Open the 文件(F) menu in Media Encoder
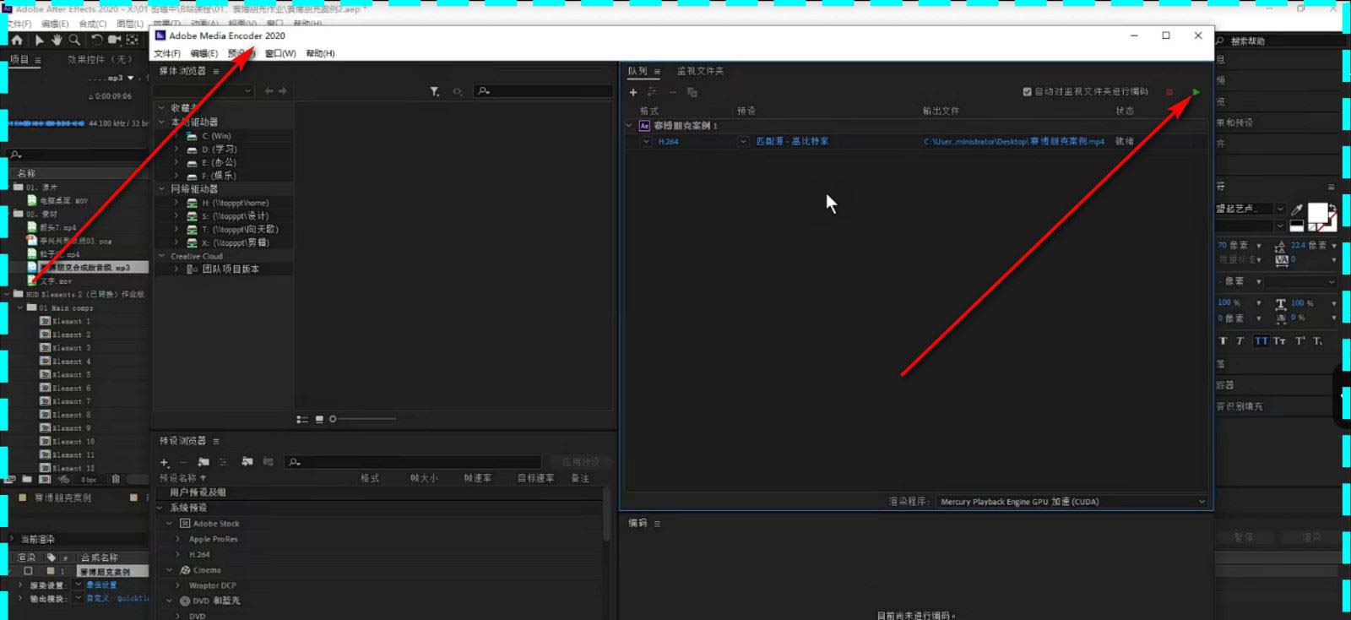The height and width of the screenshot is (620, 1351). pyautogui.click(x=167, y=53)
